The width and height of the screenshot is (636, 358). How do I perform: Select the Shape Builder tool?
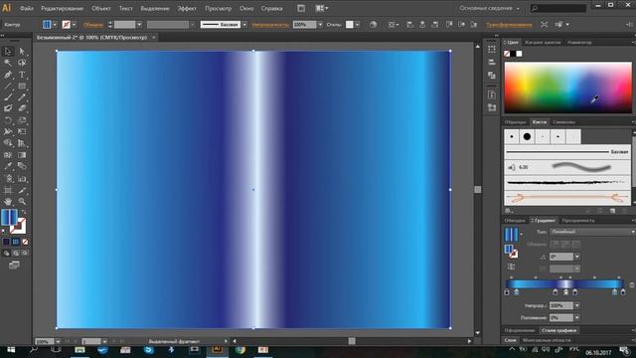(x=8, y=143)
